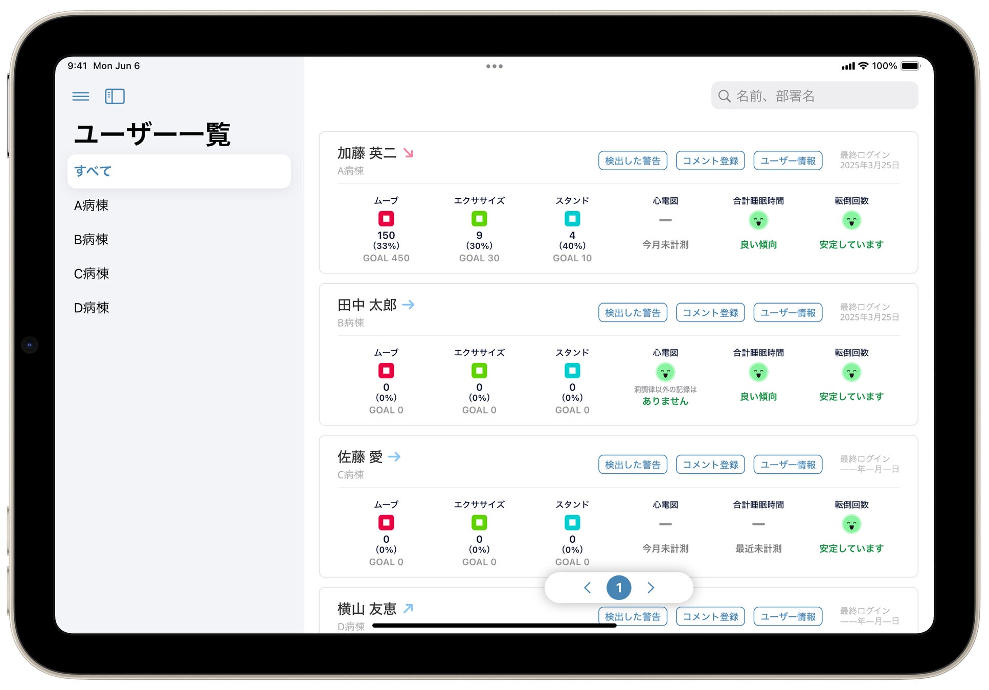Go to previous page with left chevron
This screenshot has width=989, height=690.
coord(588,588)
